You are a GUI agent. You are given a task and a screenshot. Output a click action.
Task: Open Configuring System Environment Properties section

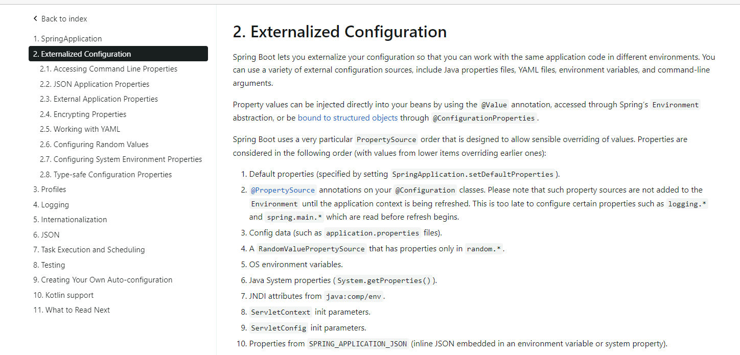(121, 159)
